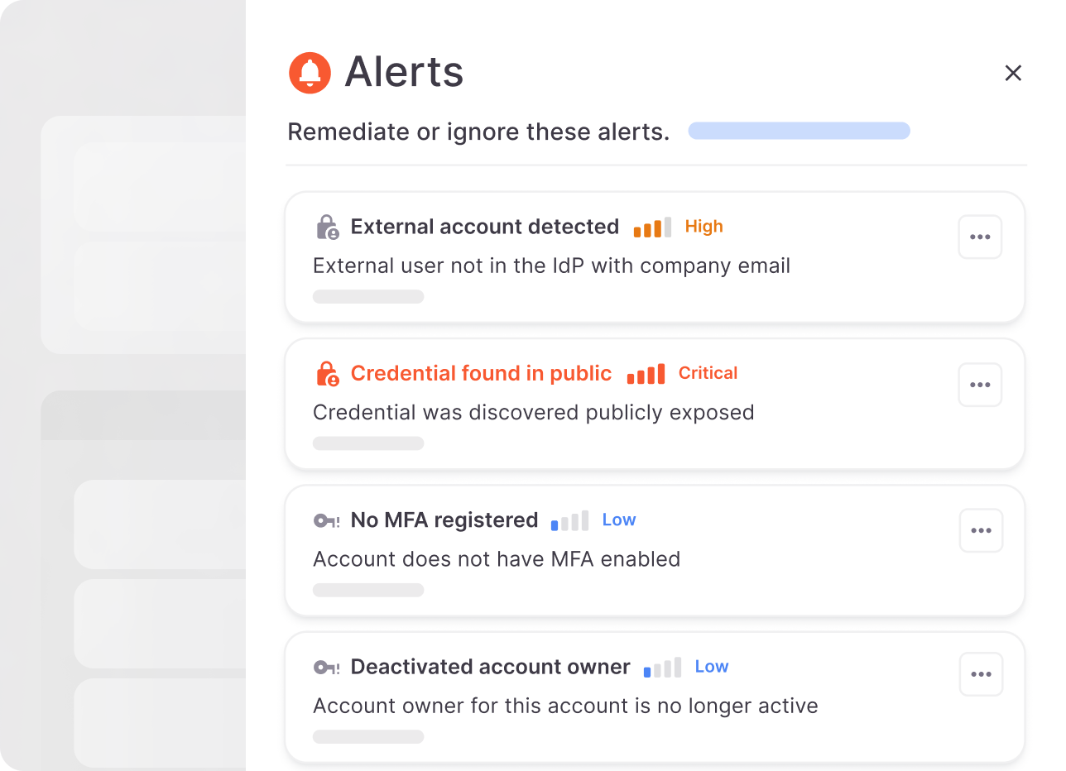Click the key icon on Deactivated account owner
Viewport: 1066px width, 771px height.
pyautogui.click(x=324, y=667)
